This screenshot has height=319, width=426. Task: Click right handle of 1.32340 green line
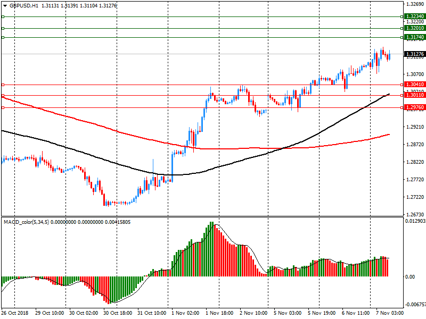pos(402,17)
